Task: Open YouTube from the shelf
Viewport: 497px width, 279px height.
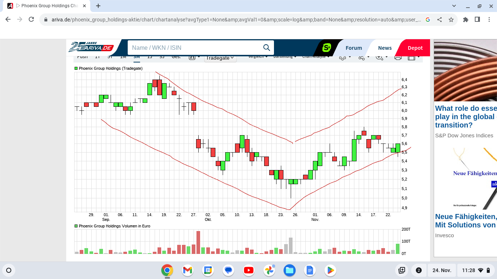Action: 249,270
